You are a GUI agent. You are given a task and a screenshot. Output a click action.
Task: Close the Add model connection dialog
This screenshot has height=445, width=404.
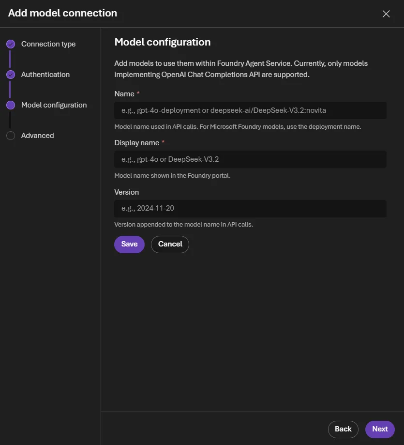[386, 14]
